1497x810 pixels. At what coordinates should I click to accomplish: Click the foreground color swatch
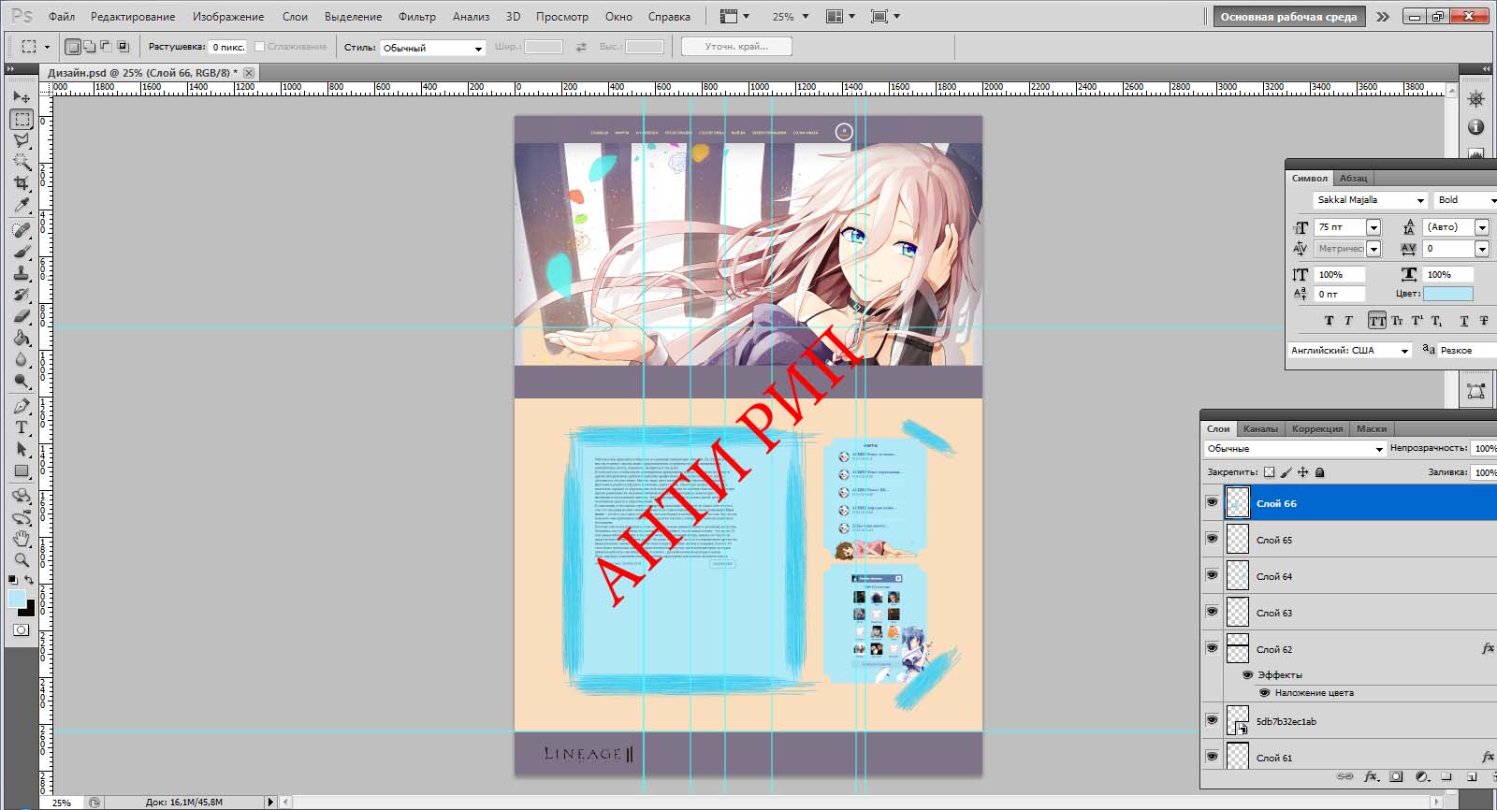pyautogui.click(x=17, y=599)
